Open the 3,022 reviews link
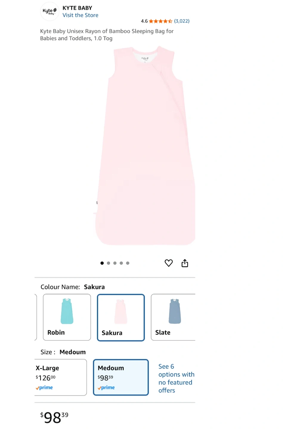The width and height of the screenshot is (283, 429). (x=182, y=21)
